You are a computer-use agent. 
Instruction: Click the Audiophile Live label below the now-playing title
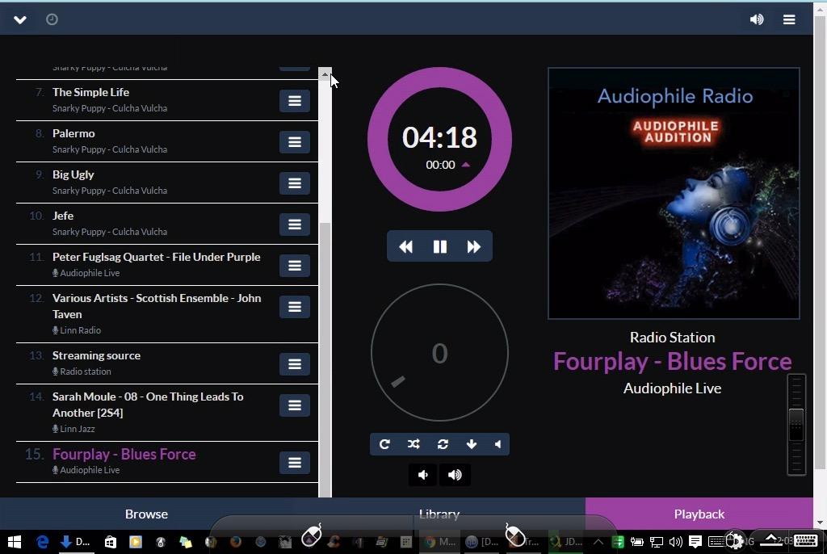pos(673,388)
